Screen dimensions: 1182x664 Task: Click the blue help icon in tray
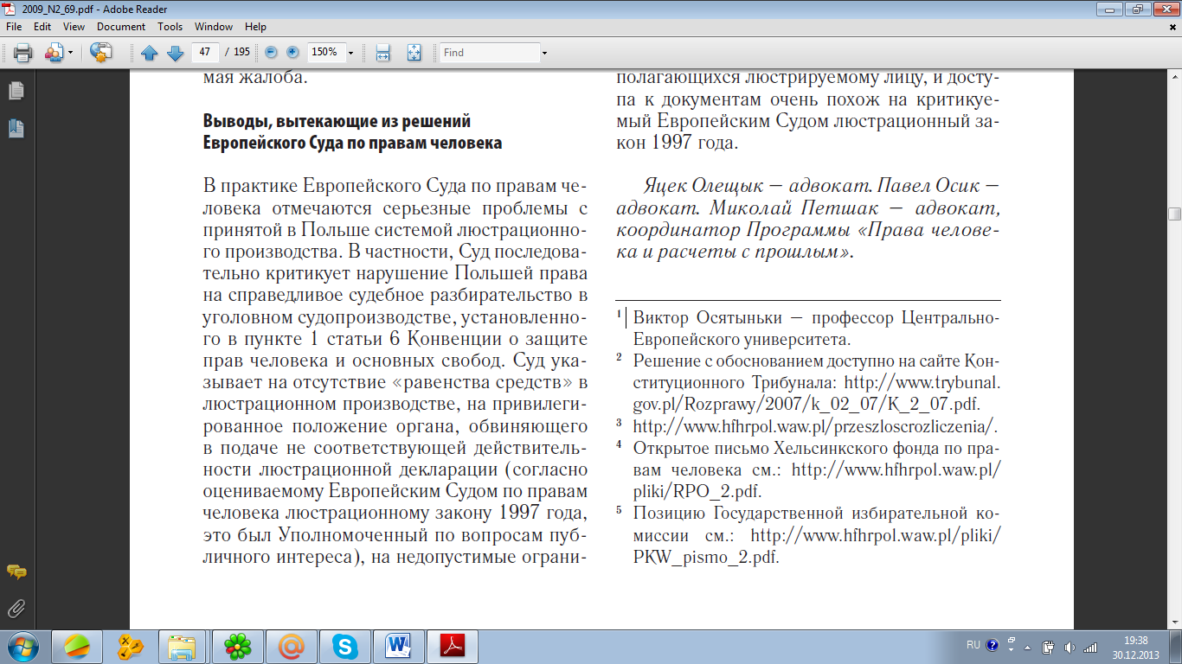pyautogui.click(x=992, y=646)
